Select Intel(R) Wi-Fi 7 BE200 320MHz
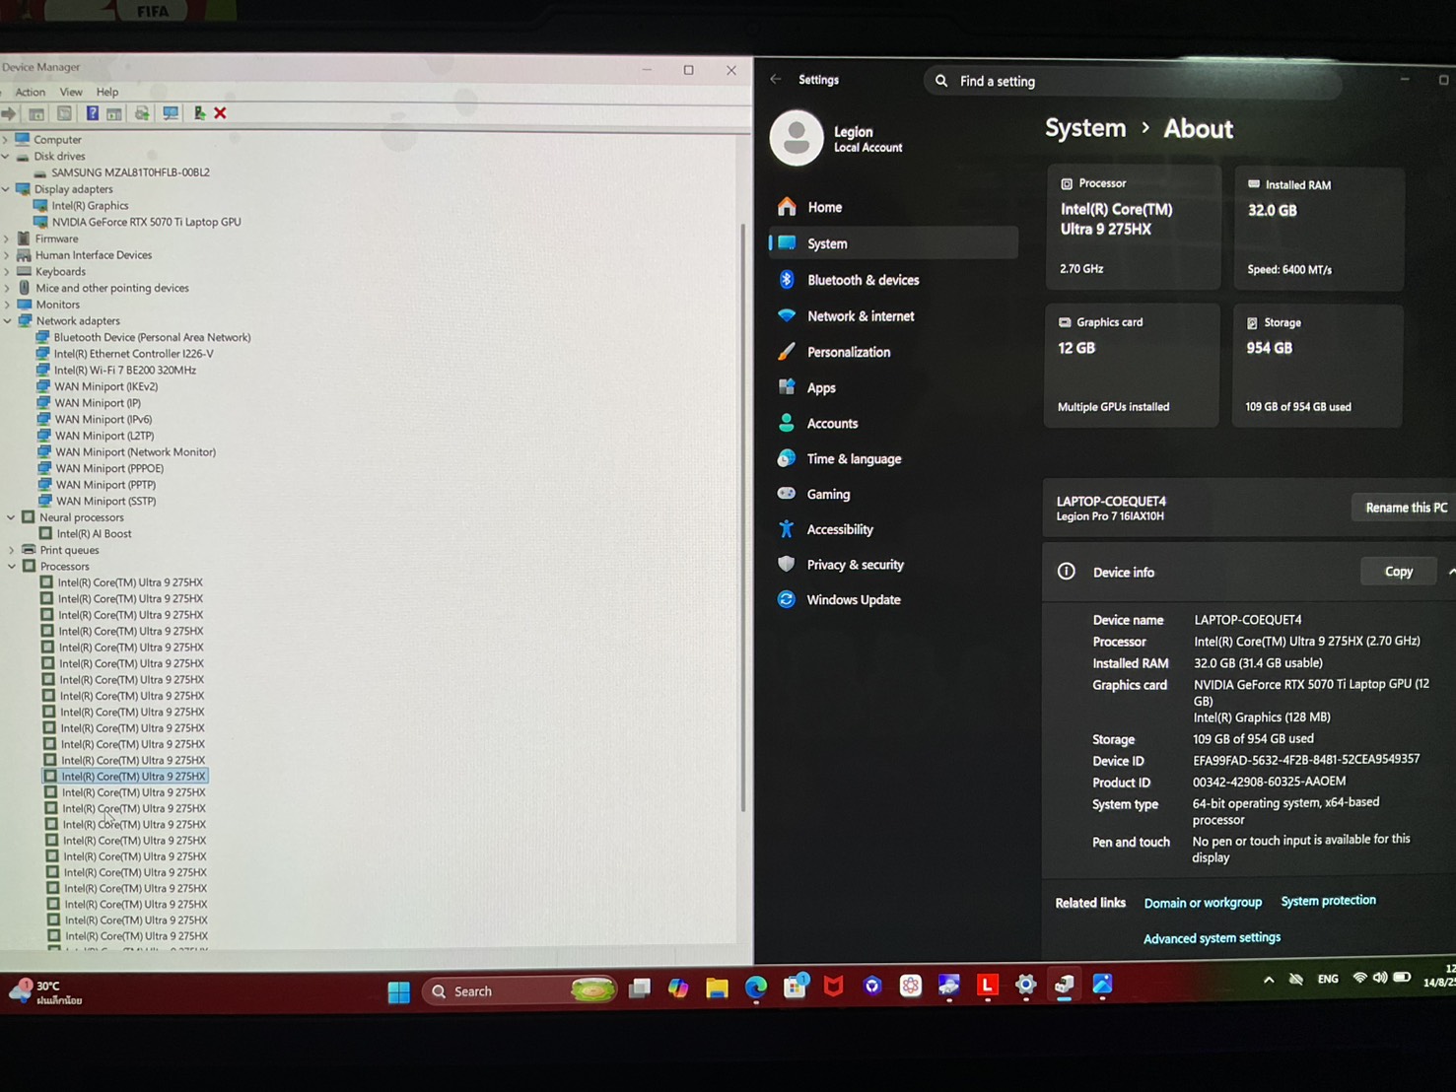Screen dimensions: 1456x1092 point(125,371)
